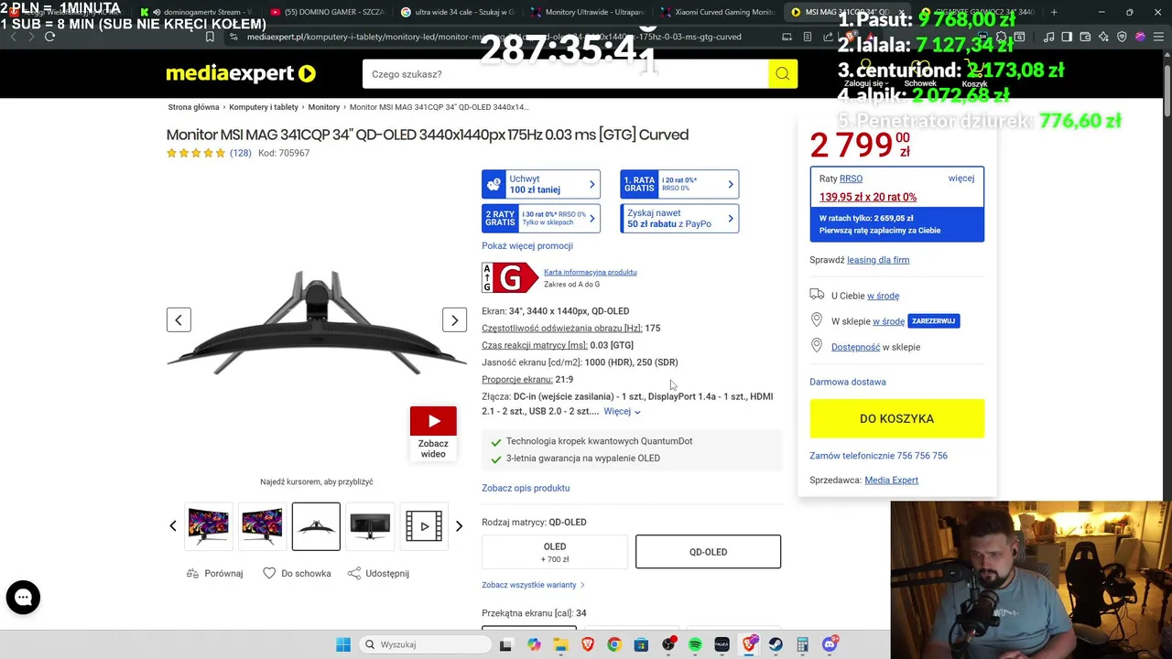Open the live chat bubble
This screenshot has width=1172, height=659.
pyautogui.click(x=23, y=598)
